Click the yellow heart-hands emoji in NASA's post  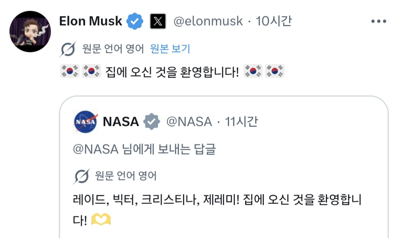coord(101,220)
